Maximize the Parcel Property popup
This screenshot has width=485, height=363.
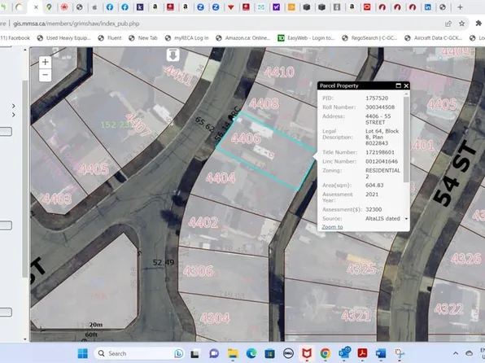[x=399, y=85]
